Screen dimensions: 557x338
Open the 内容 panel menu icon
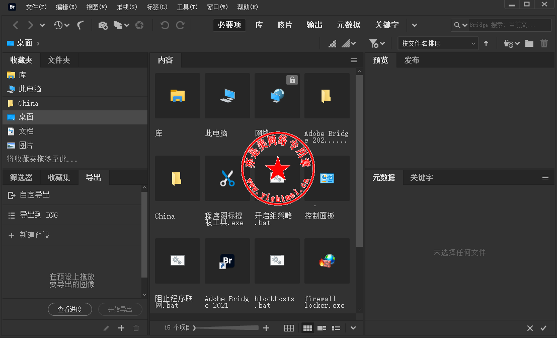pyautogui.click(x=353, y=60)
